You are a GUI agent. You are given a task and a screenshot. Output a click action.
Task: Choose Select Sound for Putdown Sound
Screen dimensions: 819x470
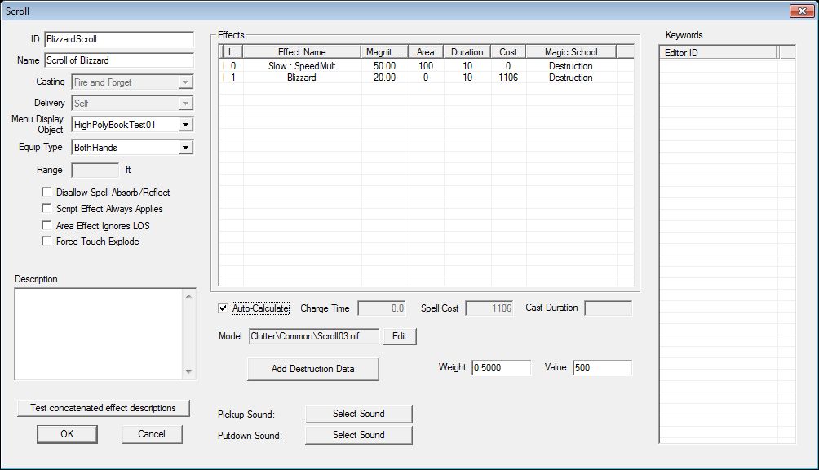pyautogui.click(x=358, y=435)
